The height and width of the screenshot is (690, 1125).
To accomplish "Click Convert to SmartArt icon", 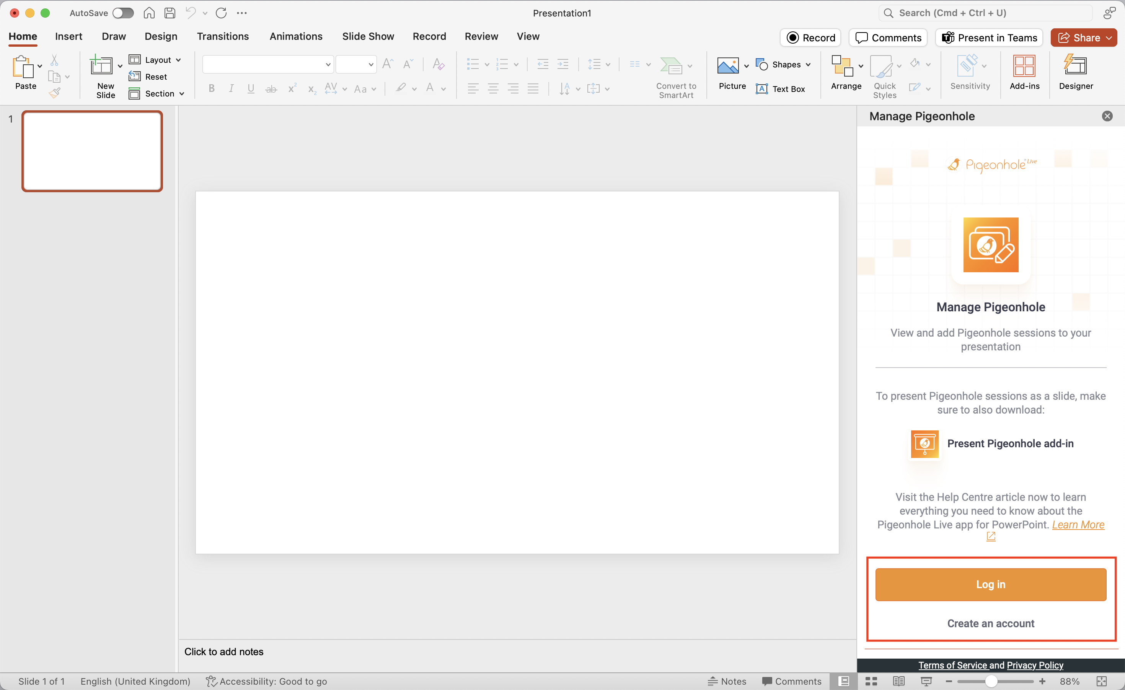I will (x=671, y=66).
